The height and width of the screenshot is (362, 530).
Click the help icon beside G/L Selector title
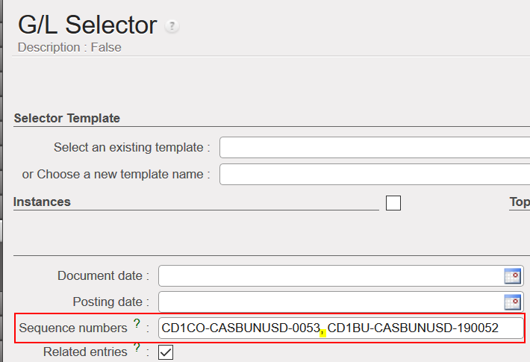[x=172, y=26]
